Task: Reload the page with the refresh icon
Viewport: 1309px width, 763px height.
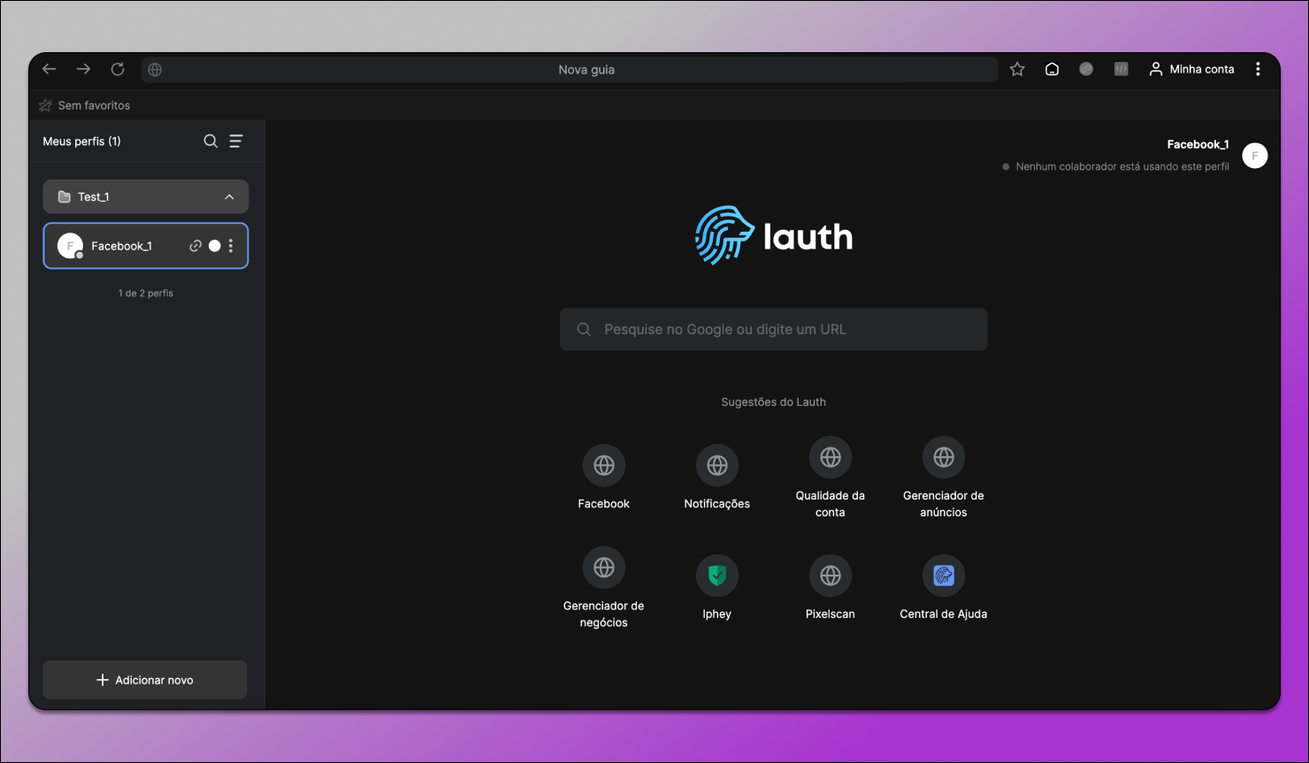Action: pos(118,69)
